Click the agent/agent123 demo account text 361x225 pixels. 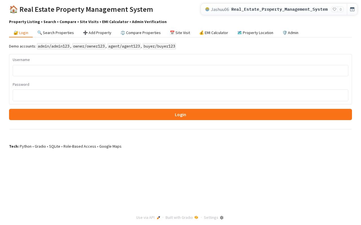pyautogui.click(x=124, y=46)
